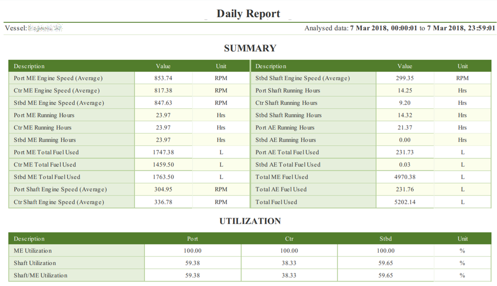Click the 1763.50 value cell
Viewport: 497px width, 286px height.
[163, 177]
